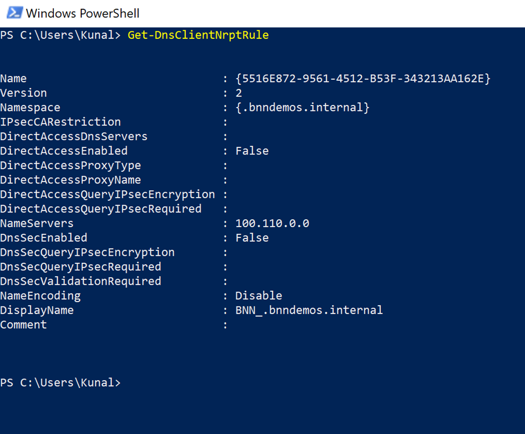Click the DirectAccessProxyType property label
Screen dimensions: 525x434
coord(70,166)
